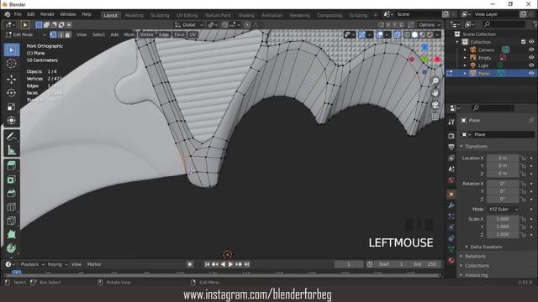
Task: Open the Mesh menu in viewport header
Action: click(x=129, y=34)
